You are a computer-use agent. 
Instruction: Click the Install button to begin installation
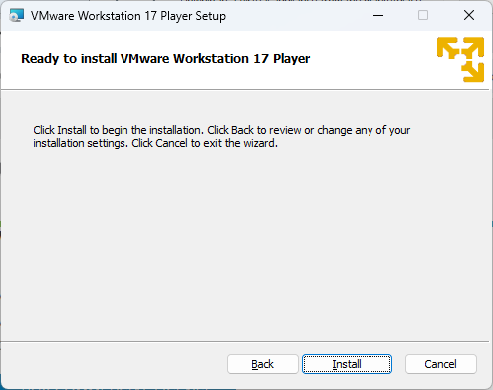pyautogui.click(x=347, y=364)
